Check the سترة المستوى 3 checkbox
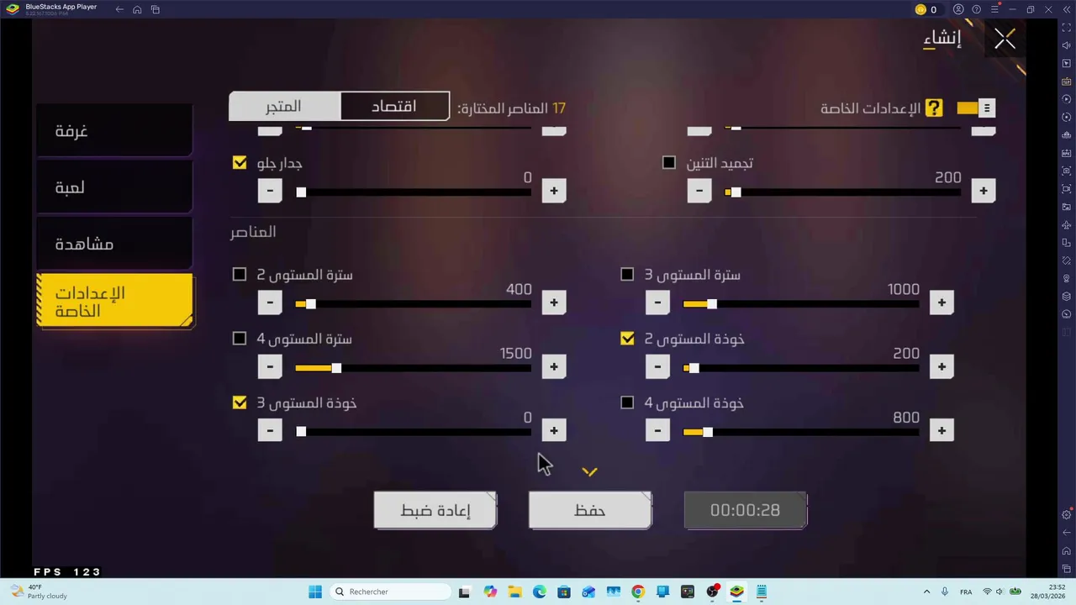Viewport: 1076px width, 605px height. click(627, 275)
